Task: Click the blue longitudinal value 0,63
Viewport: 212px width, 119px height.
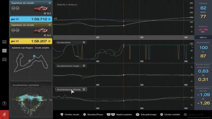Action: click(x=203, y=71)
